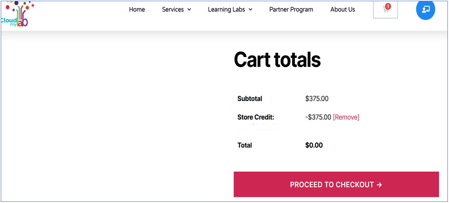
Task: Open the Partner Program page
Action: pyautogui.click(x=291, y=9)
